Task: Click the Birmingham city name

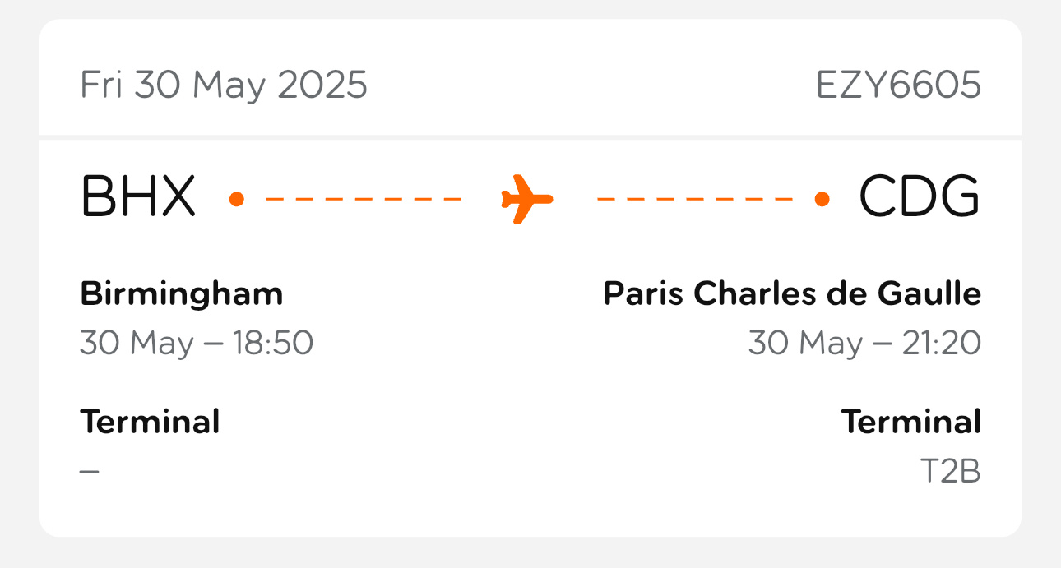Action: click(182, 293)
